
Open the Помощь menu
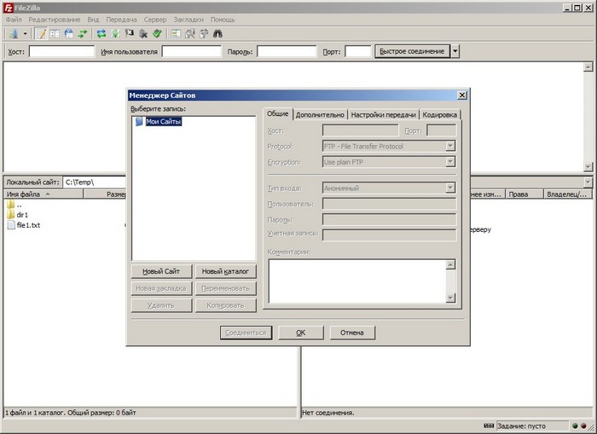pyautogui.click(x=223, y=20)
